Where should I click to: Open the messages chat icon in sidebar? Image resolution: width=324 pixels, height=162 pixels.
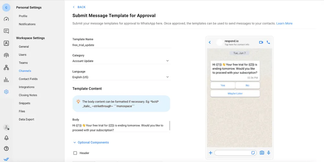coord(6,31)
